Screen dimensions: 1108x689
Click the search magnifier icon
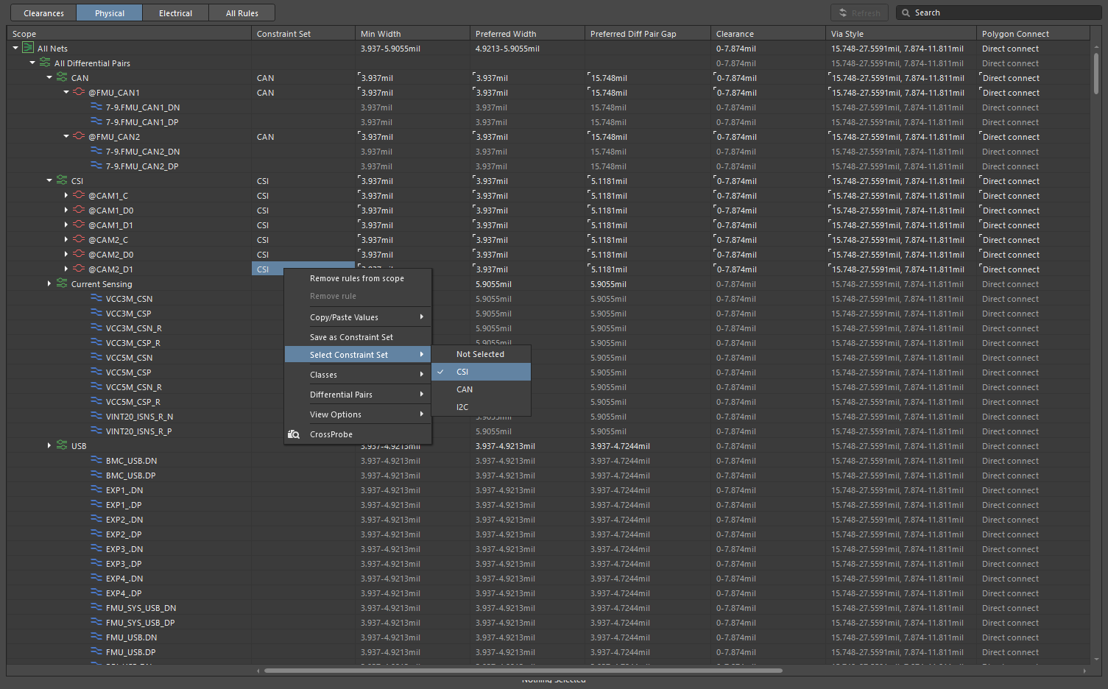(906, 13)
